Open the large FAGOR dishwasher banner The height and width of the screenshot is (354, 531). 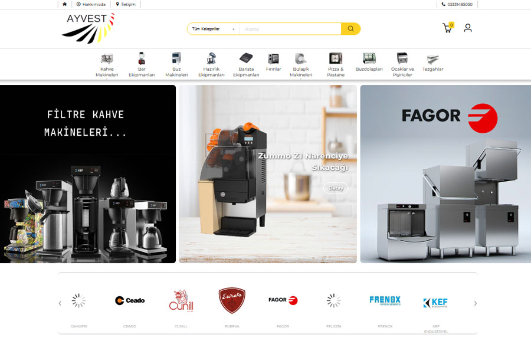pos(445,174)
